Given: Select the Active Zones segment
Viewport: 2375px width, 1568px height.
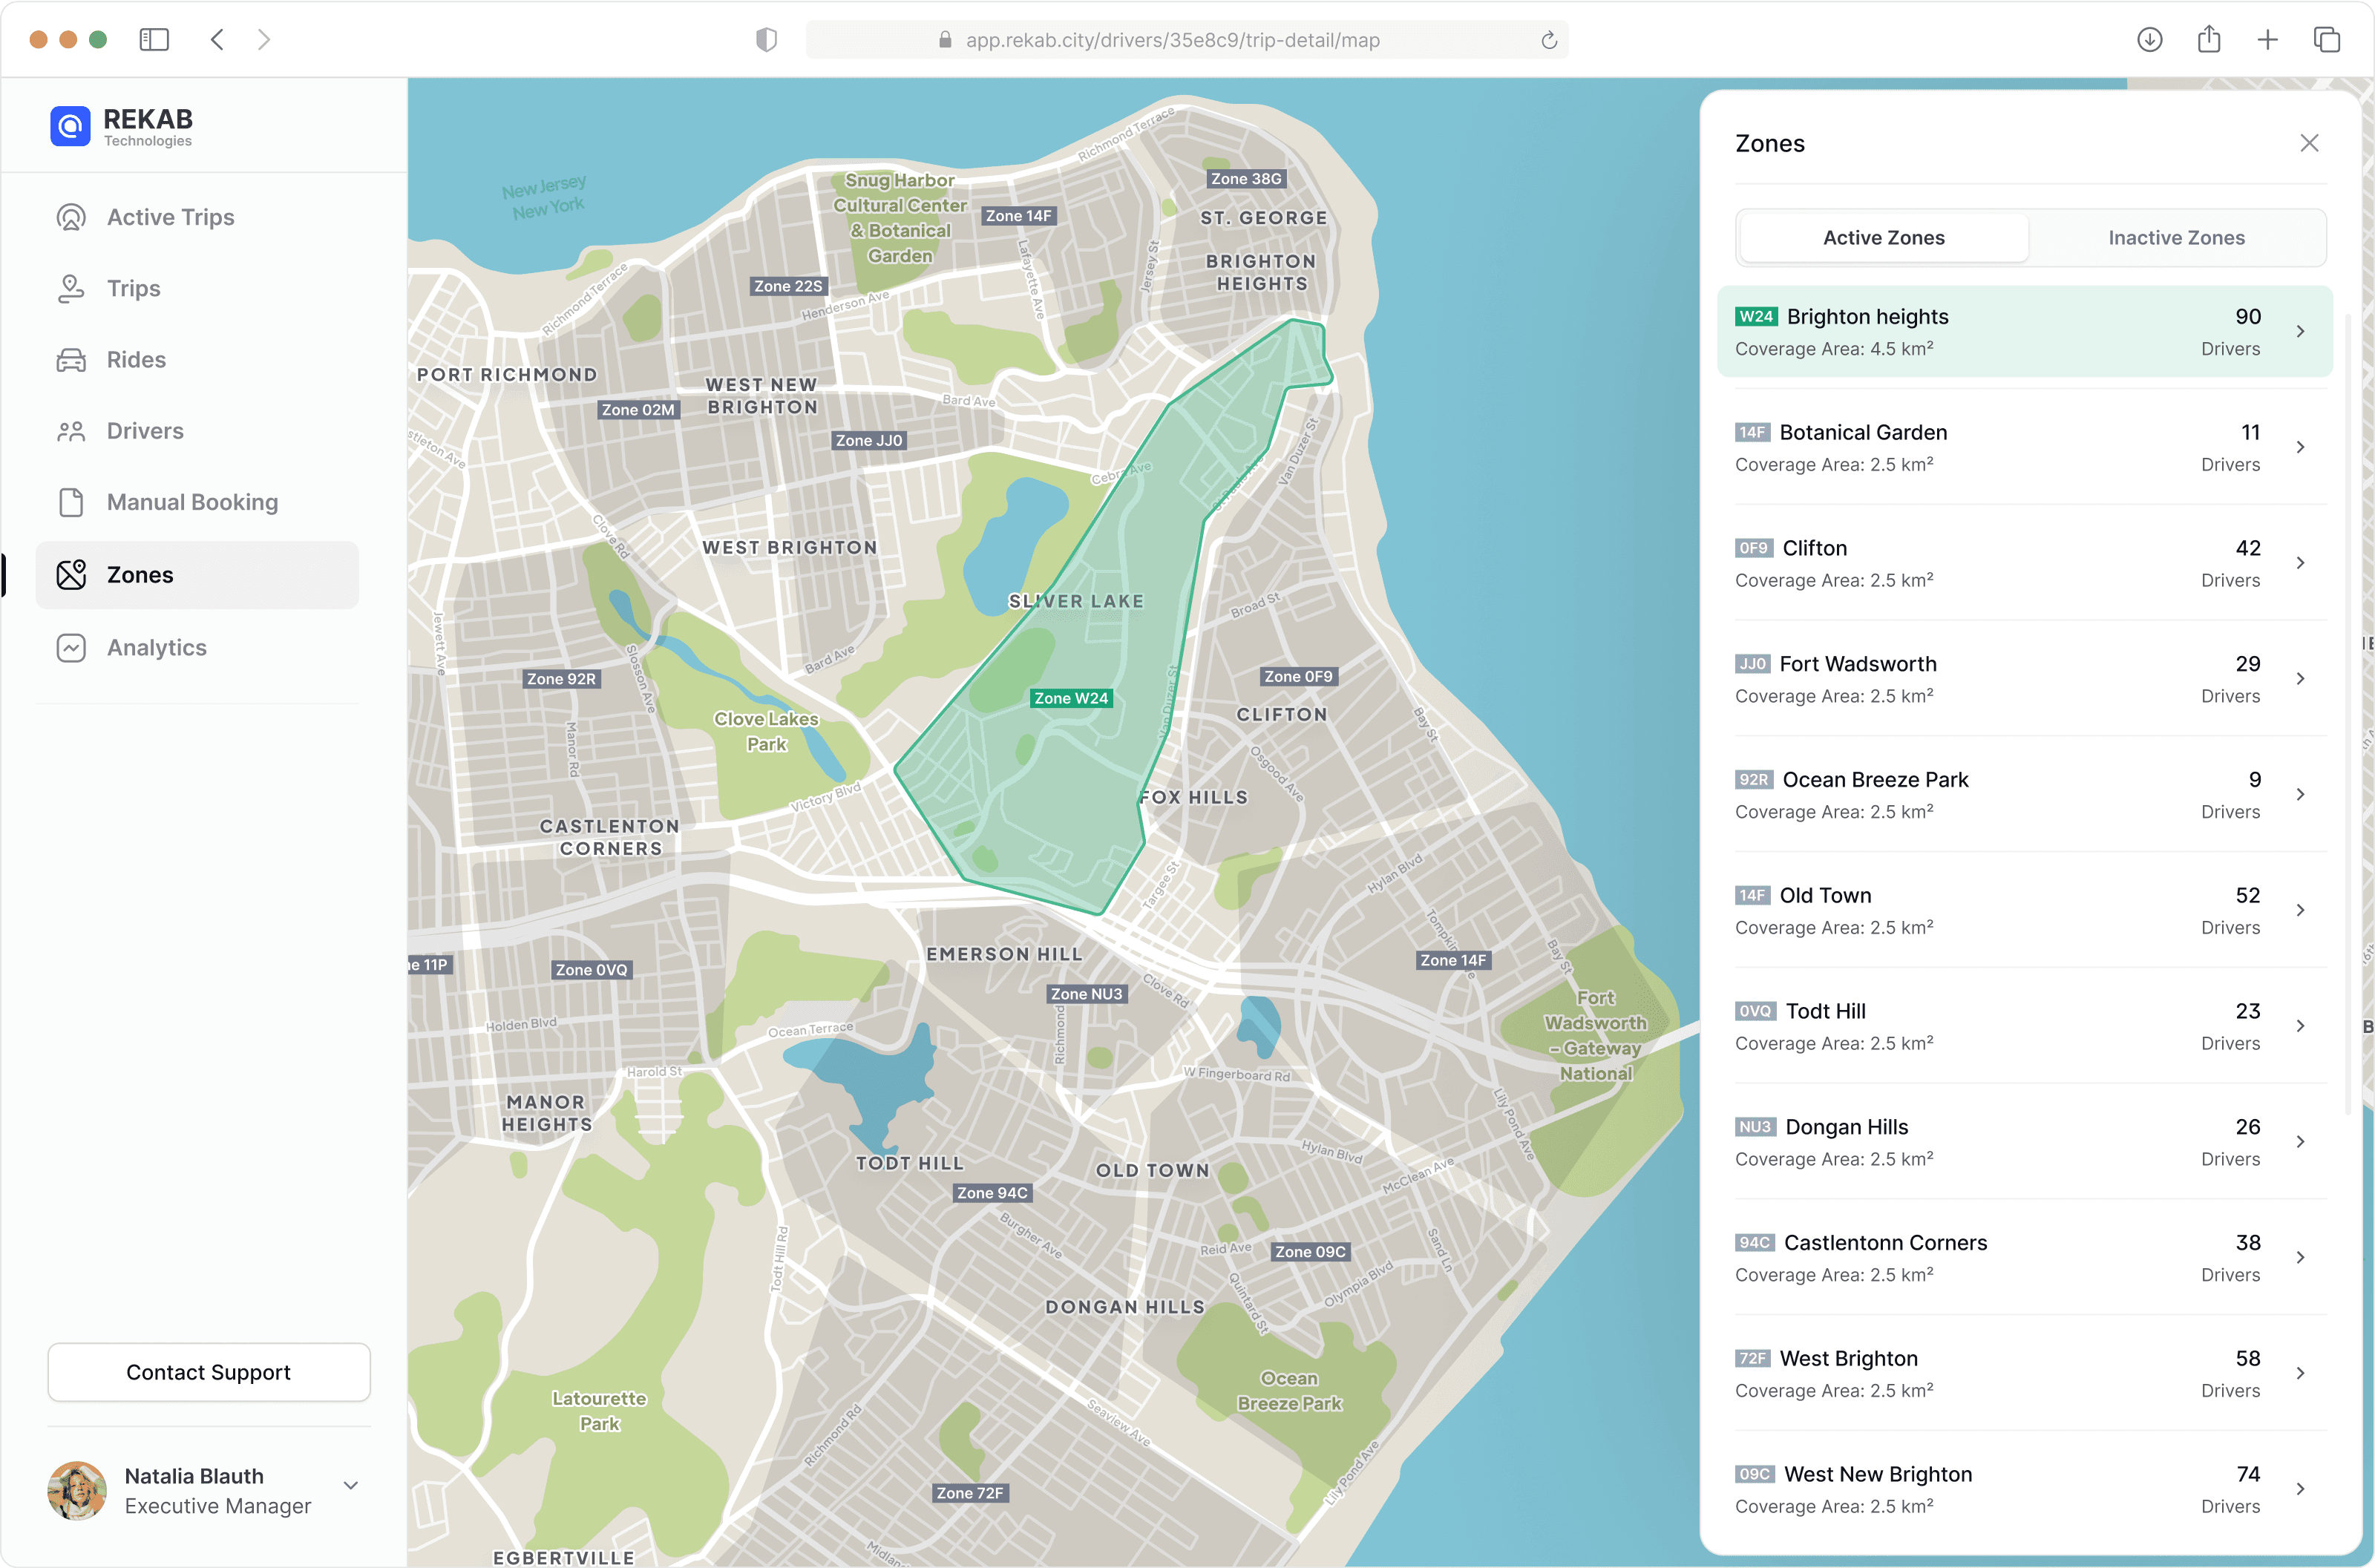Looking at the screenshot, I should (x=1883, y=238).
